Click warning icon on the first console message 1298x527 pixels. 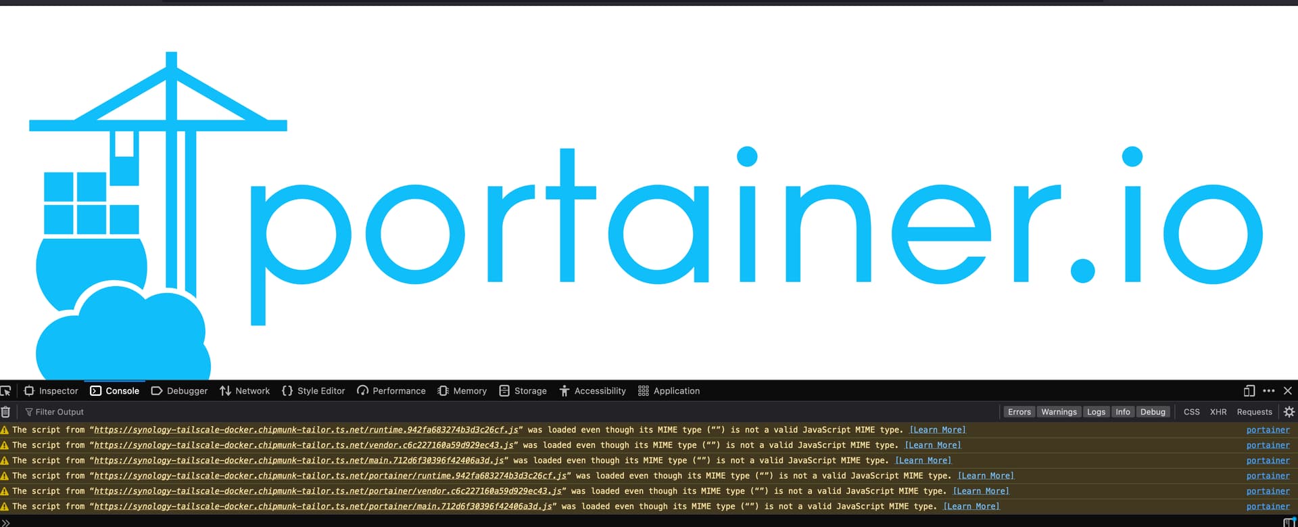click(x=5, y=430)
